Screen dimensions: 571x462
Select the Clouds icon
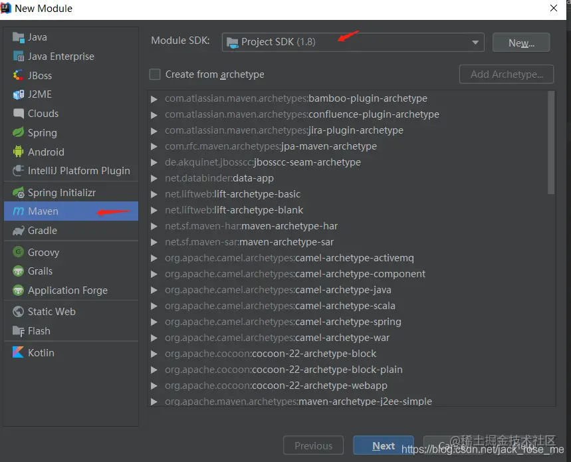tap(18, 113)
